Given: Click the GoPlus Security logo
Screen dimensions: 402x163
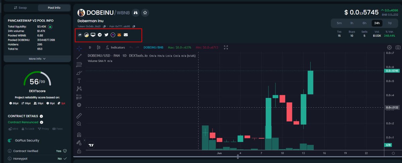Looking at the screenshot, I should coord(10,141).
